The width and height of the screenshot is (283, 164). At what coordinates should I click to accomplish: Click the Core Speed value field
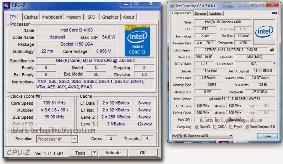pyautogui.click(x=54, y=103)
